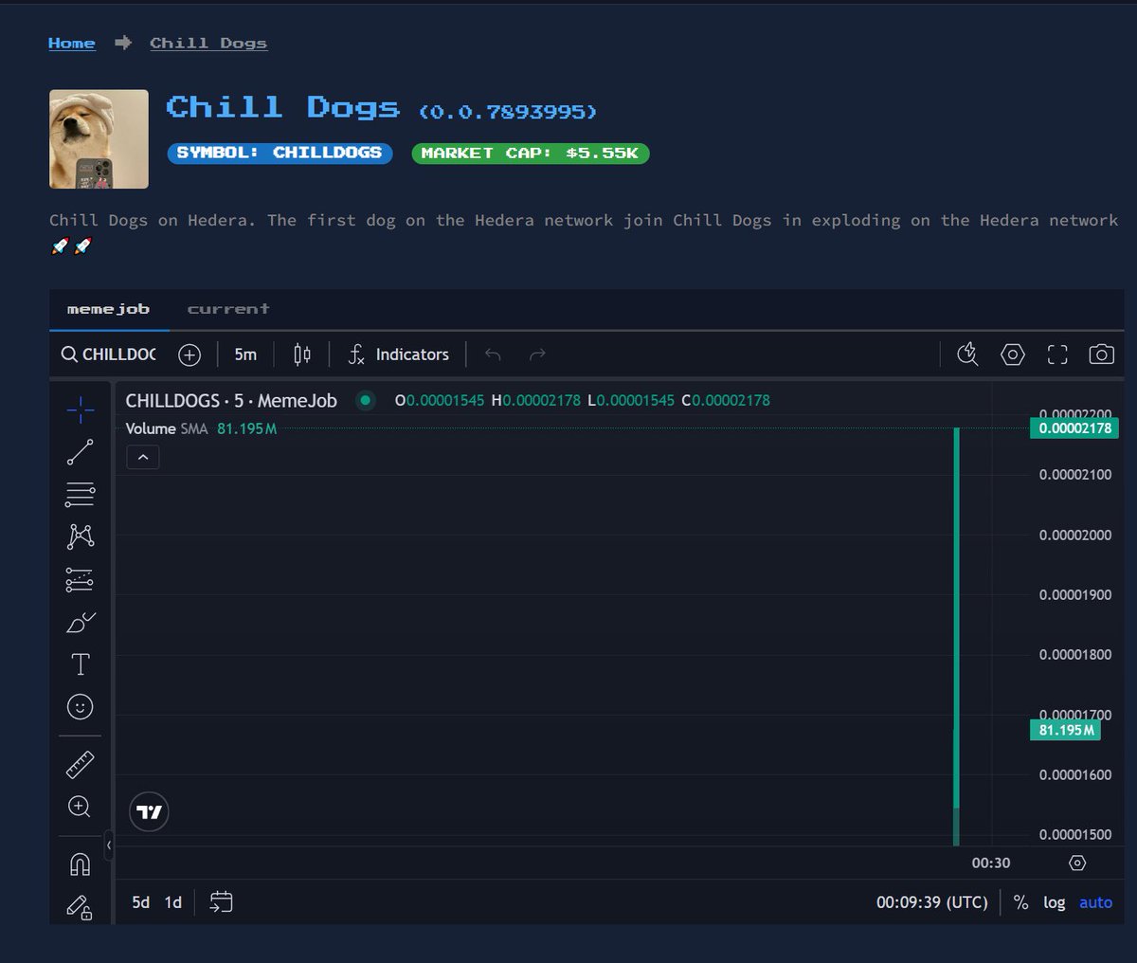Take a chart snapshot with camera
This screenshot has width=1137, height=963.
[1101, 354]
